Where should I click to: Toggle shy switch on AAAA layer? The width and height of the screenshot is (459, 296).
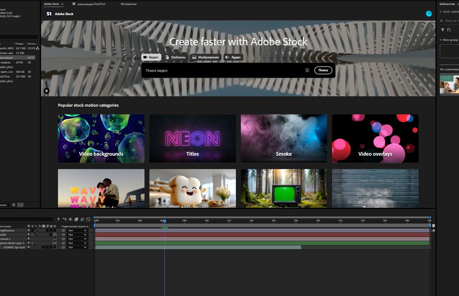(28, 234)
